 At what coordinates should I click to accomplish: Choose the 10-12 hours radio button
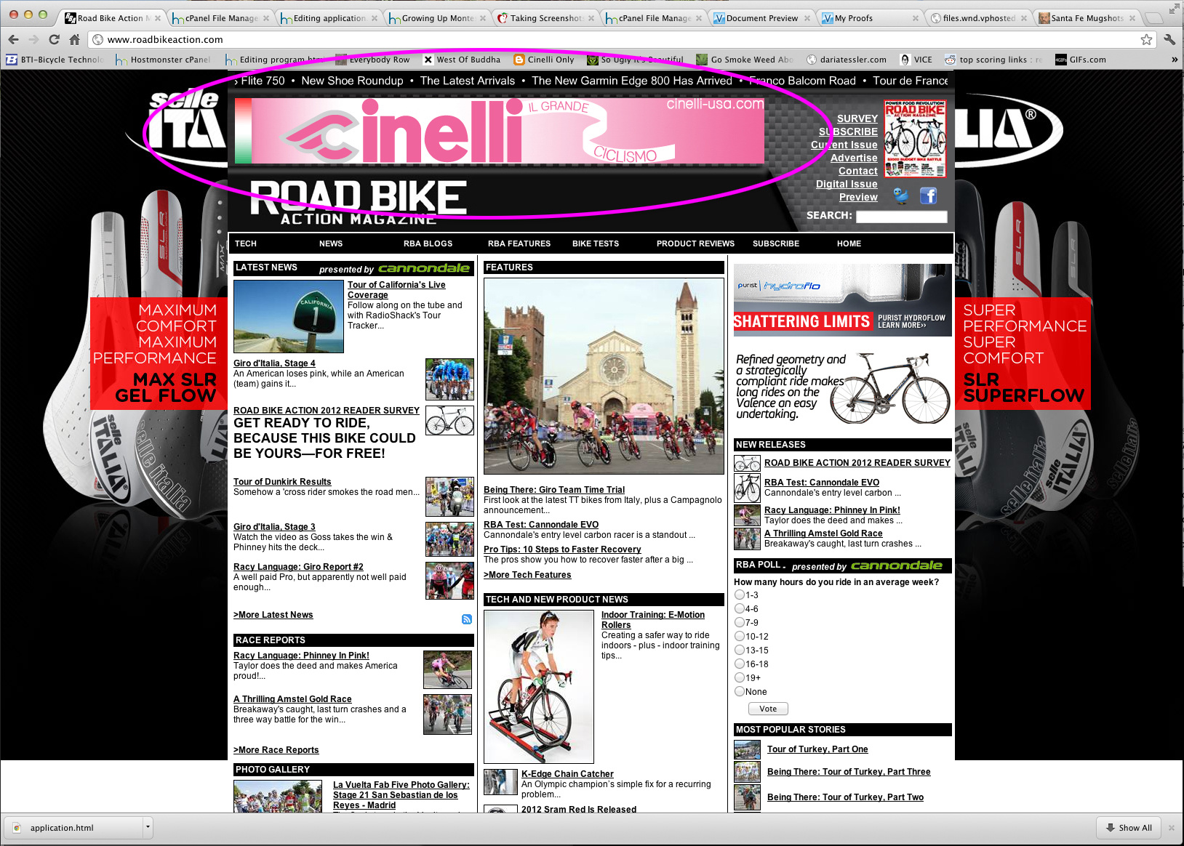pos(740,636)
